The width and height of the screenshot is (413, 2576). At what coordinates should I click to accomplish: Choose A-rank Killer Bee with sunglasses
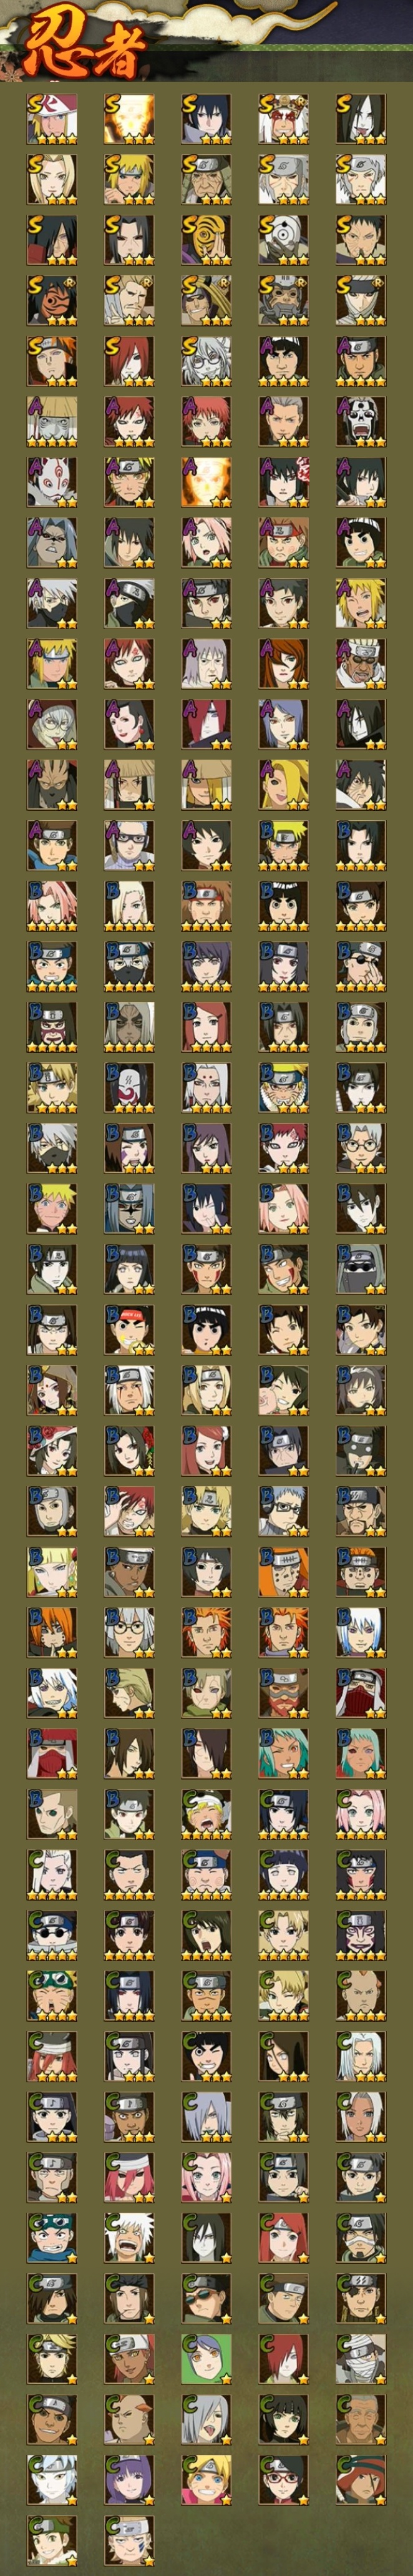pyautogui.click(x=361, y=664)
